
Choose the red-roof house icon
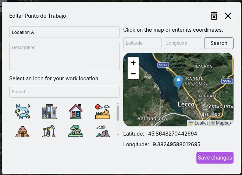(x=76, y=112)
